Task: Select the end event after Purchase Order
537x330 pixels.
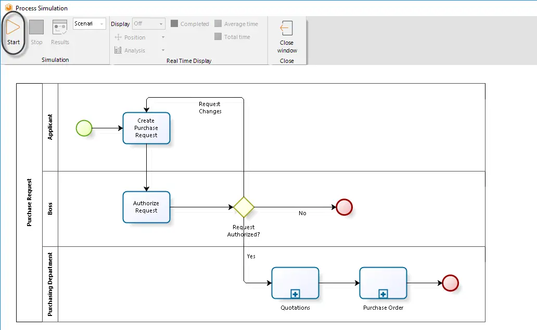Action: [x=450, y=283]
